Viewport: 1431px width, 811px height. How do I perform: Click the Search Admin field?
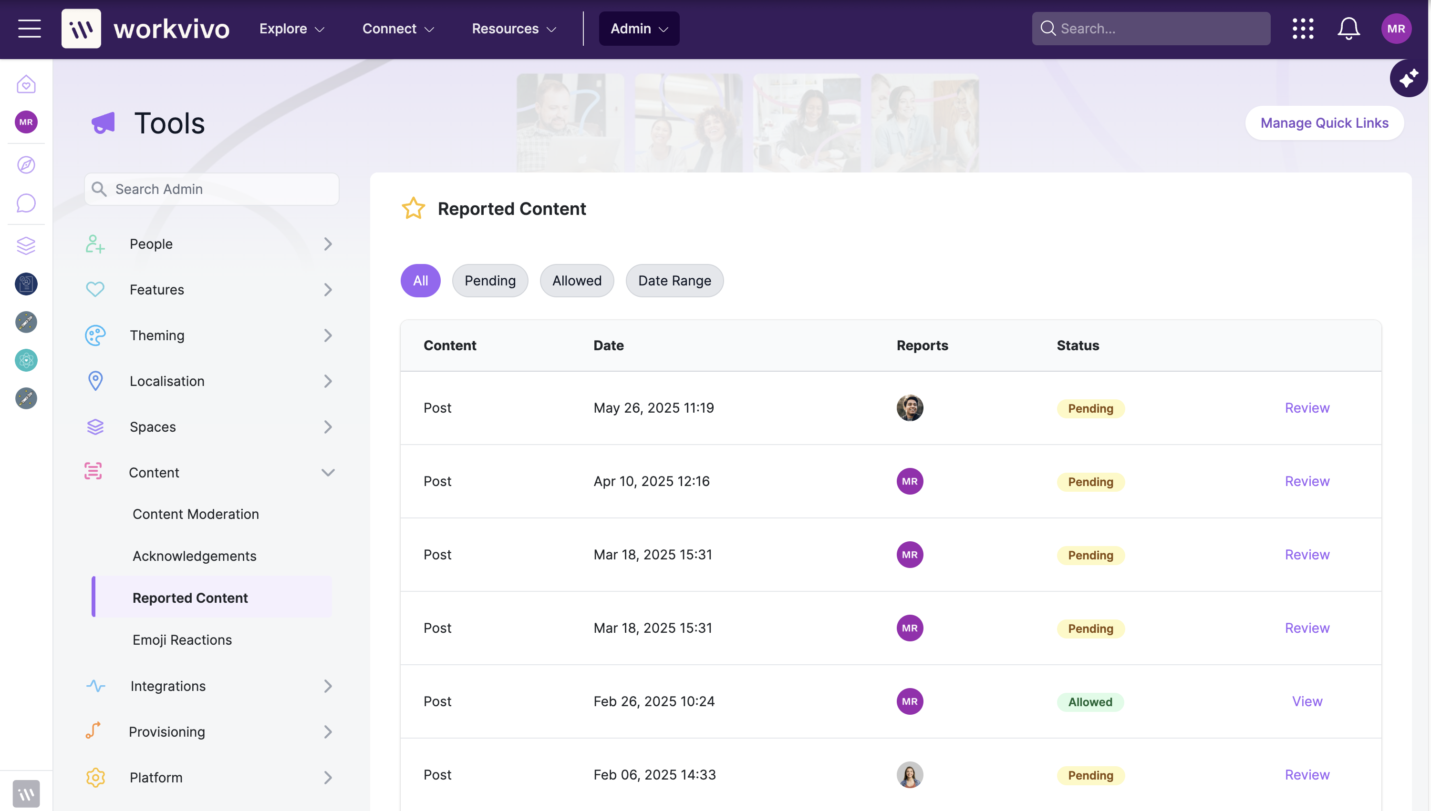pyautogui.click(x=212, y=189)
